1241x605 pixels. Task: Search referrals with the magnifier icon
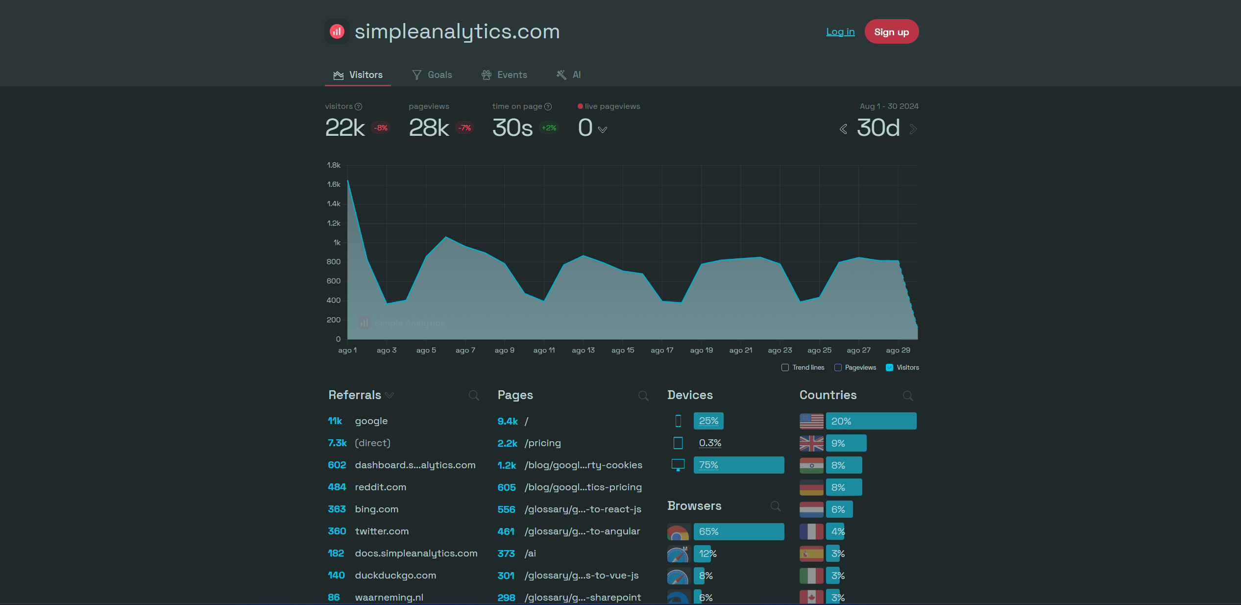pyautogui.click(x=474, y=396)
